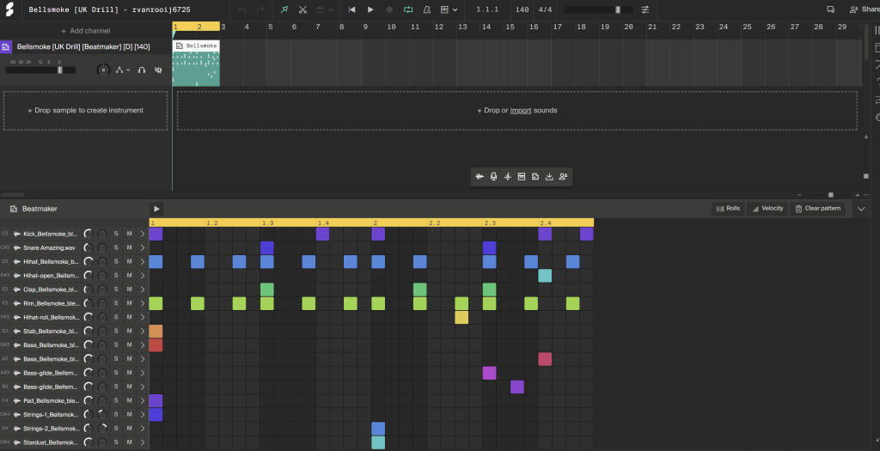The image size is (880, 451).
Task: Click the scissors cut tool in the toolbar
Action: pos(302,9)
